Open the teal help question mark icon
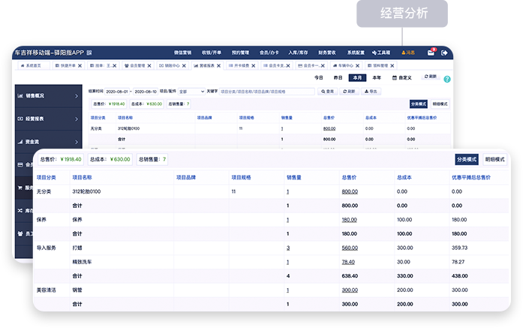The width and height of the screenshot is (523, 328). (446, 78)
